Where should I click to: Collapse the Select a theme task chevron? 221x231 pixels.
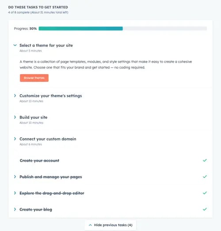click(x=15, y=45)
